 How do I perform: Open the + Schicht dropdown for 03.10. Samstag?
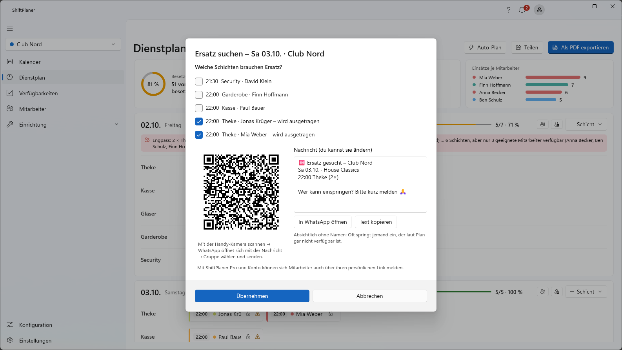(x=586, y=292)
